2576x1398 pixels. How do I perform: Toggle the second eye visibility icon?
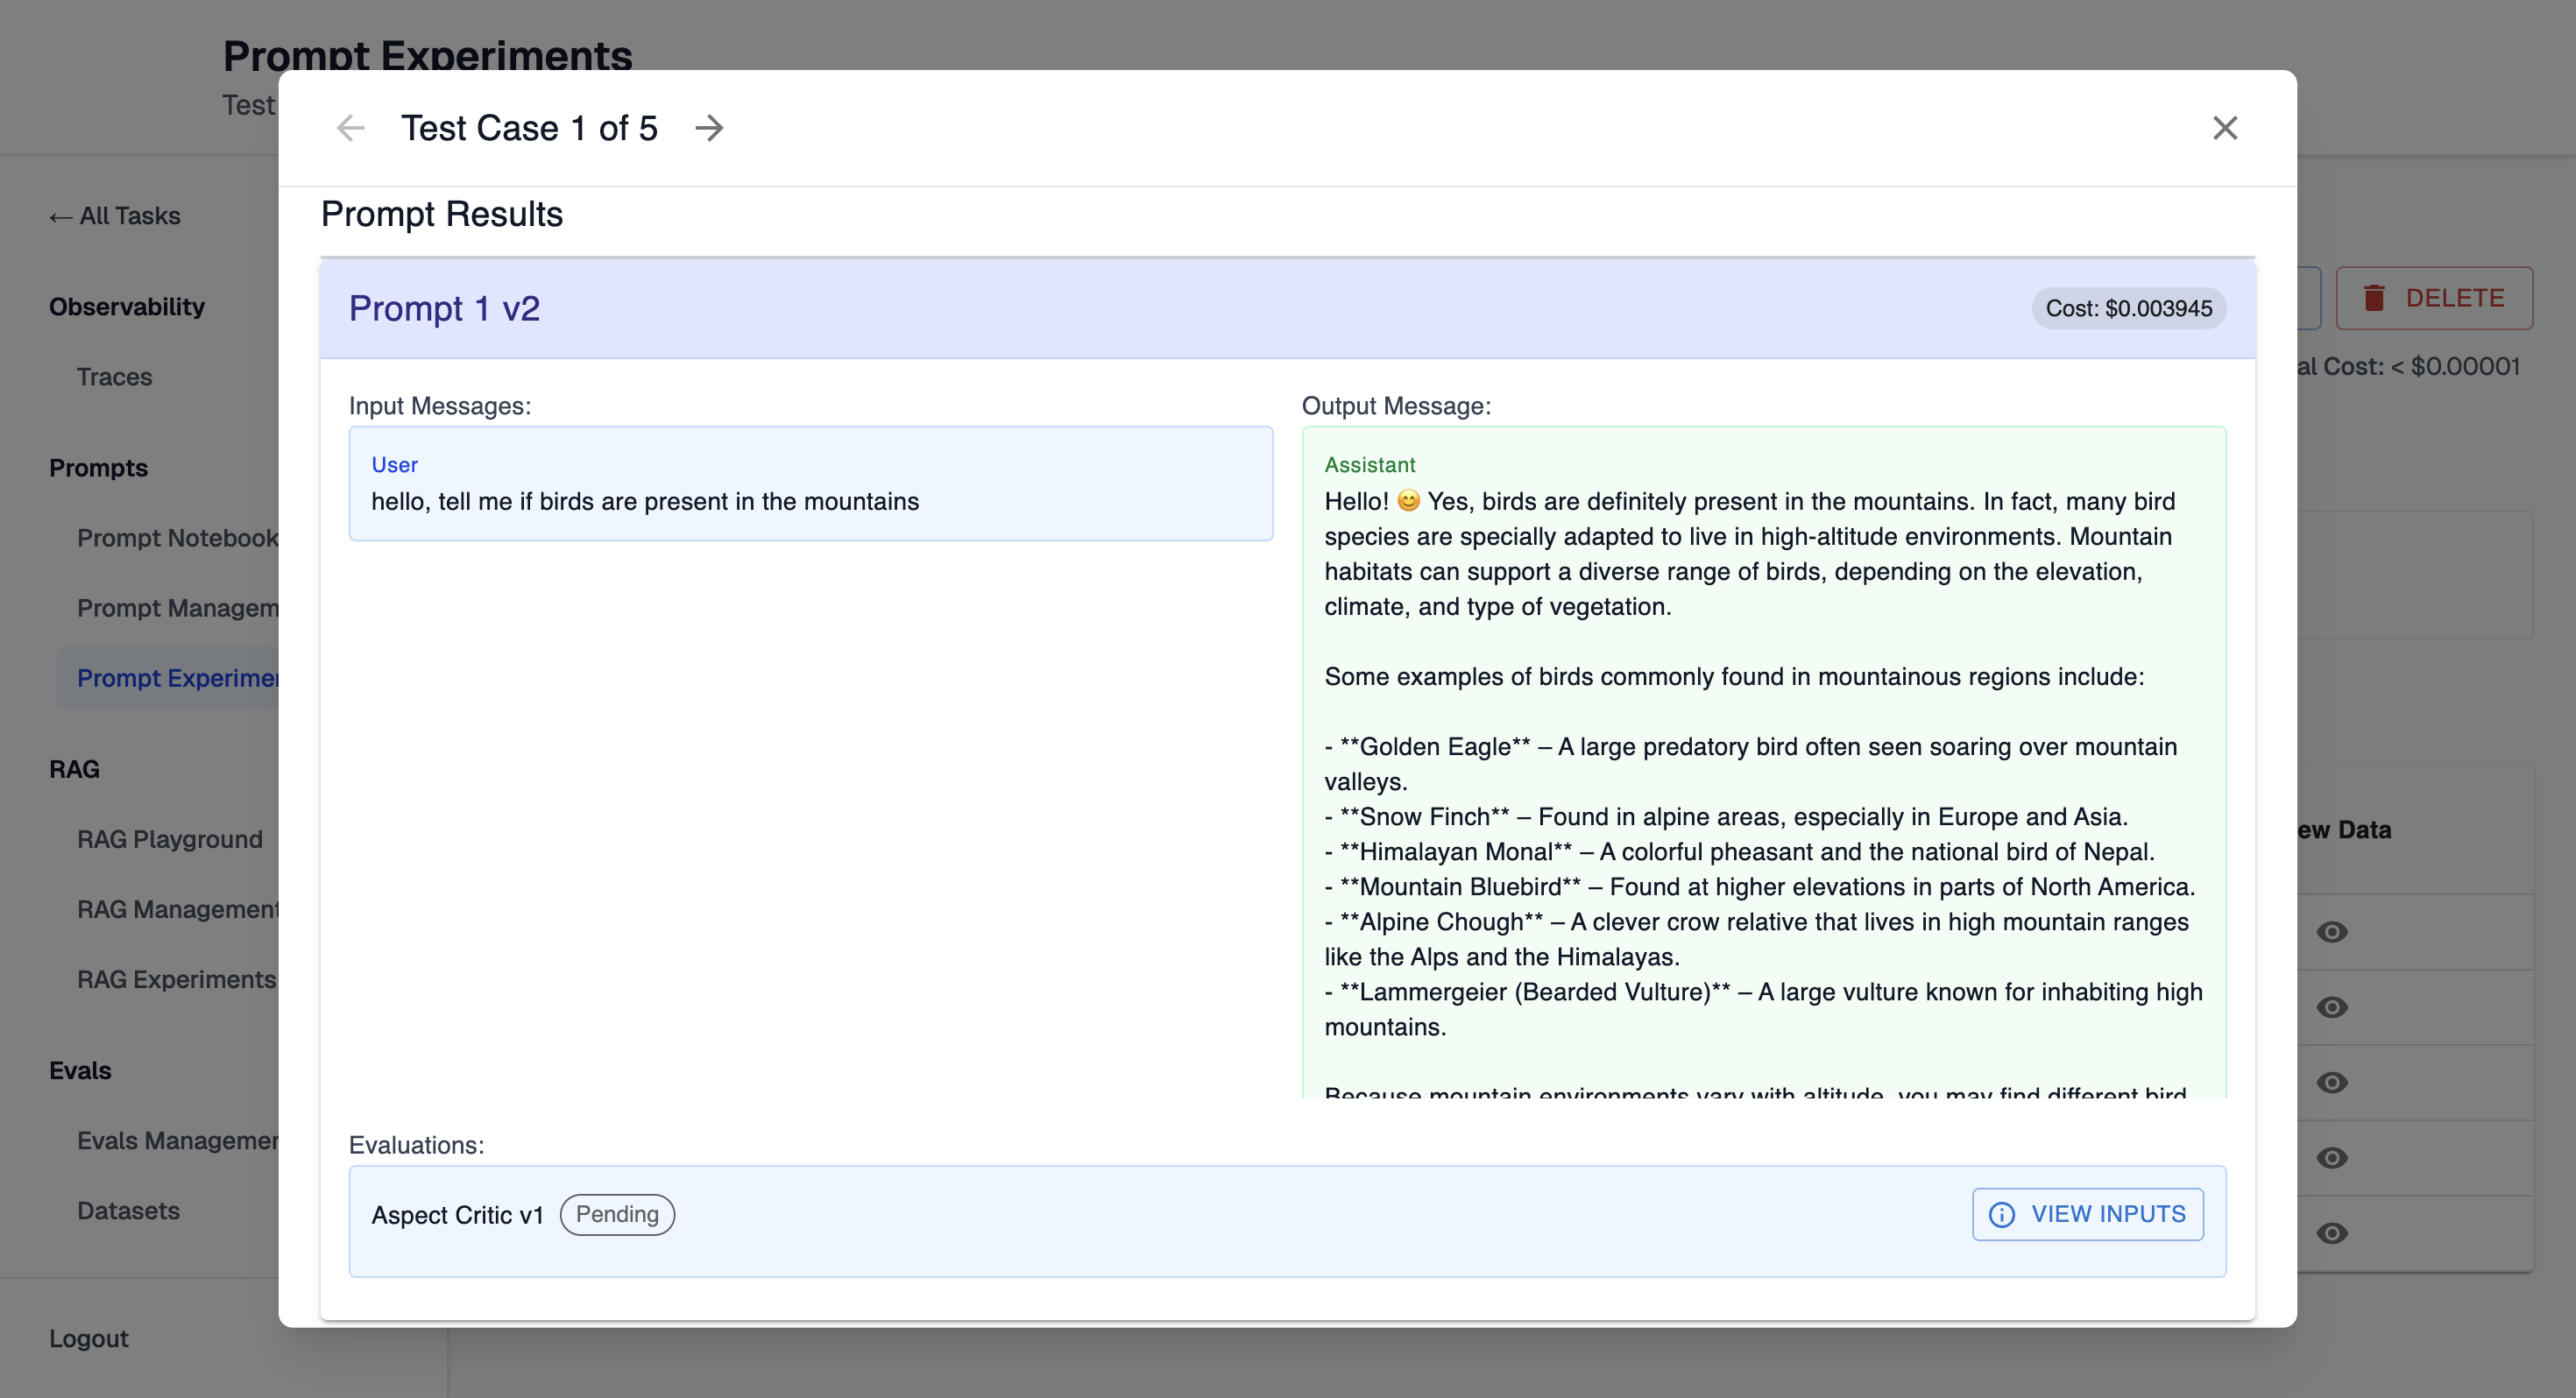pyautogui.click(x=2331, y=1007)
